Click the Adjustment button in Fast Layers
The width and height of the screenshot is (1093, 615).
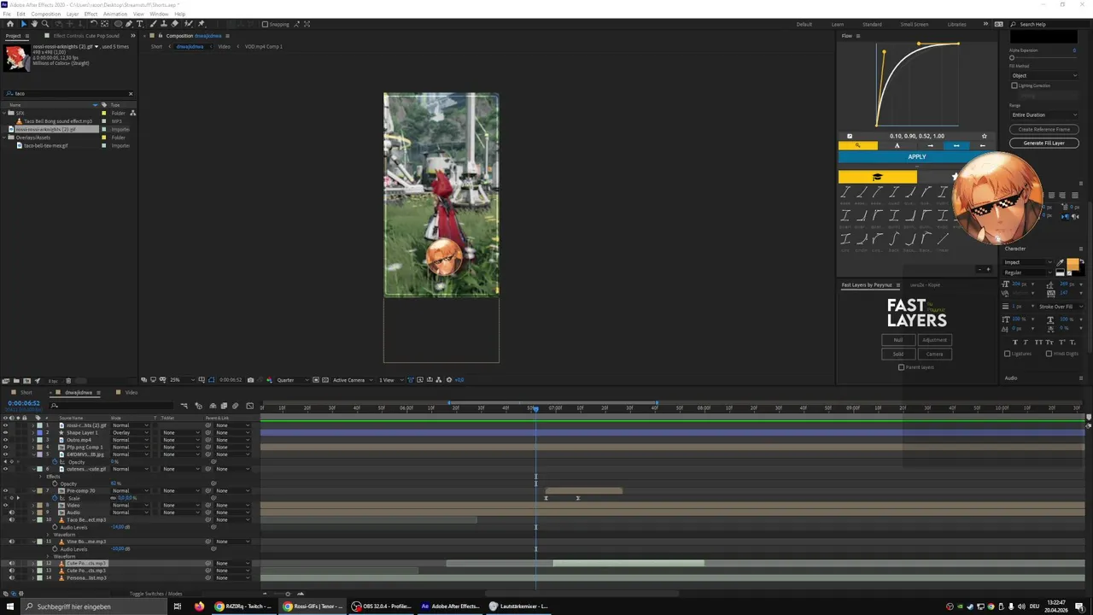(x=934, y=340)
